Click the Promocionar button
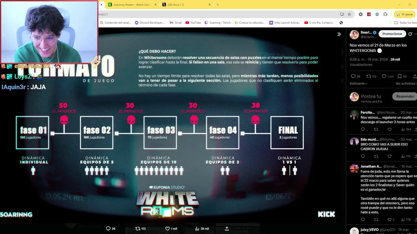Image resolution: width=417 pixels, height=234 pixels. tap(392, 34)
